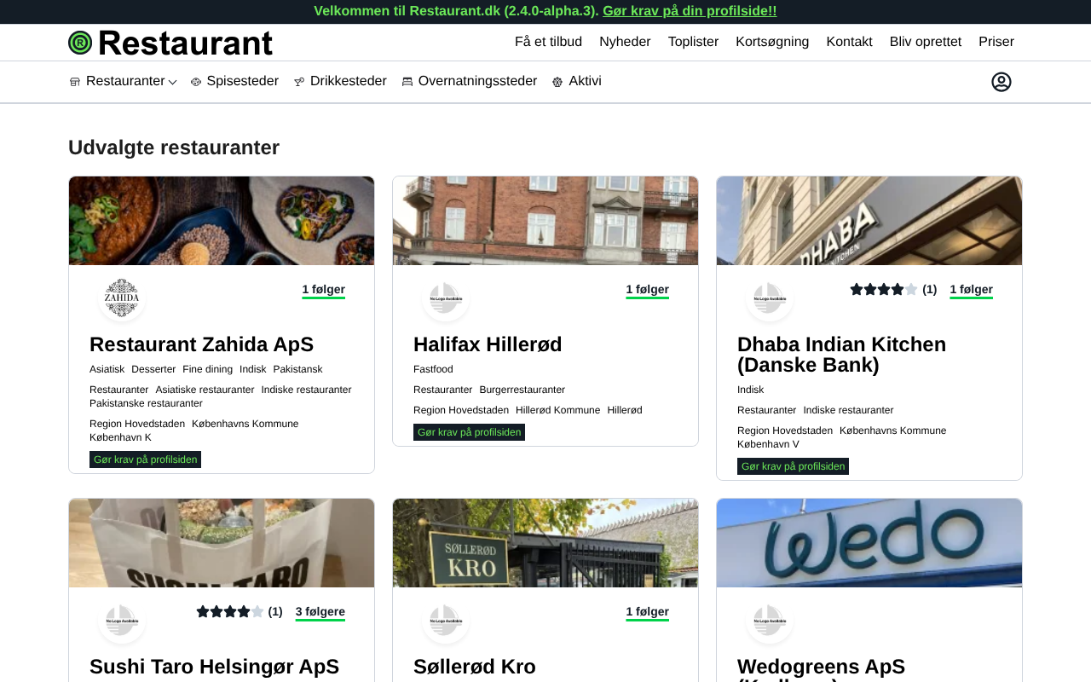Click the Spisesteder category icon
1091x682 pixels.
[196, 82]
